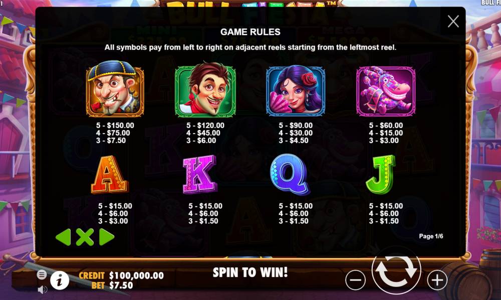
Task: Select the red scarf man symbol
Action: [x=205, y=89]
